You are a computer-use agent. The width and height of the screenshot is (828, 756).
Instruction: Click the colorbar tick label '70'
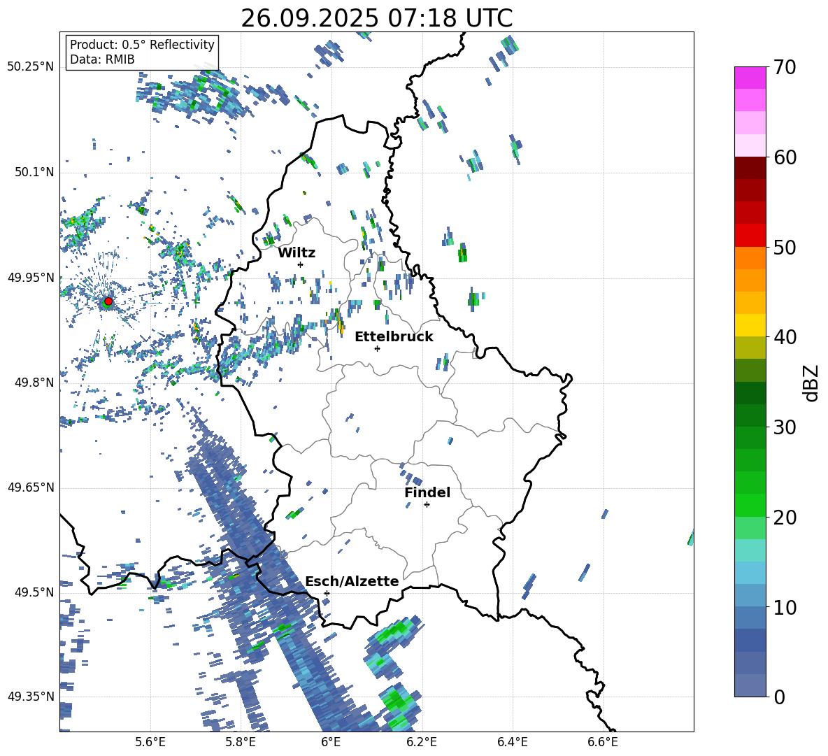point(785,68)
